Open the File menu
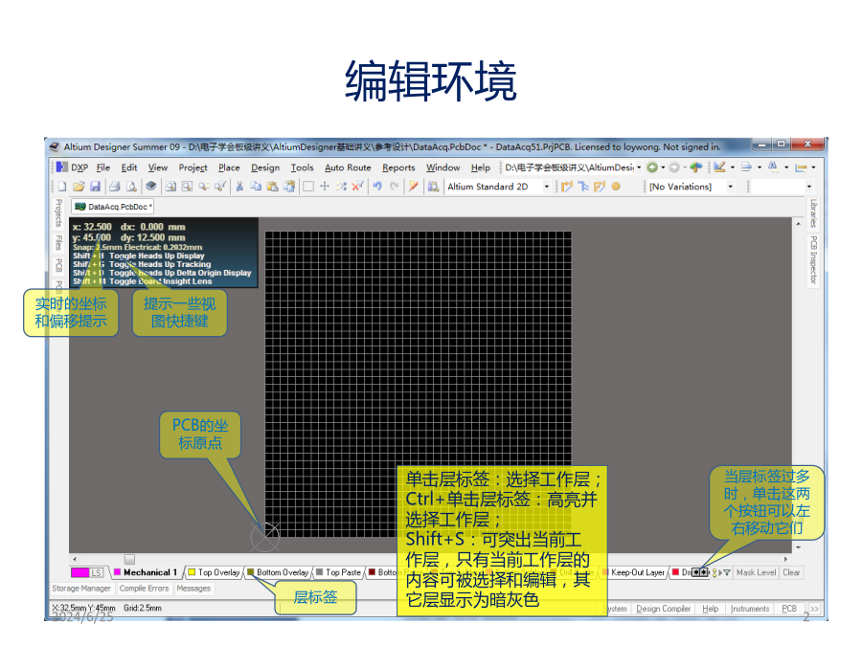This screenshot has height=646, width=862. 102,167
